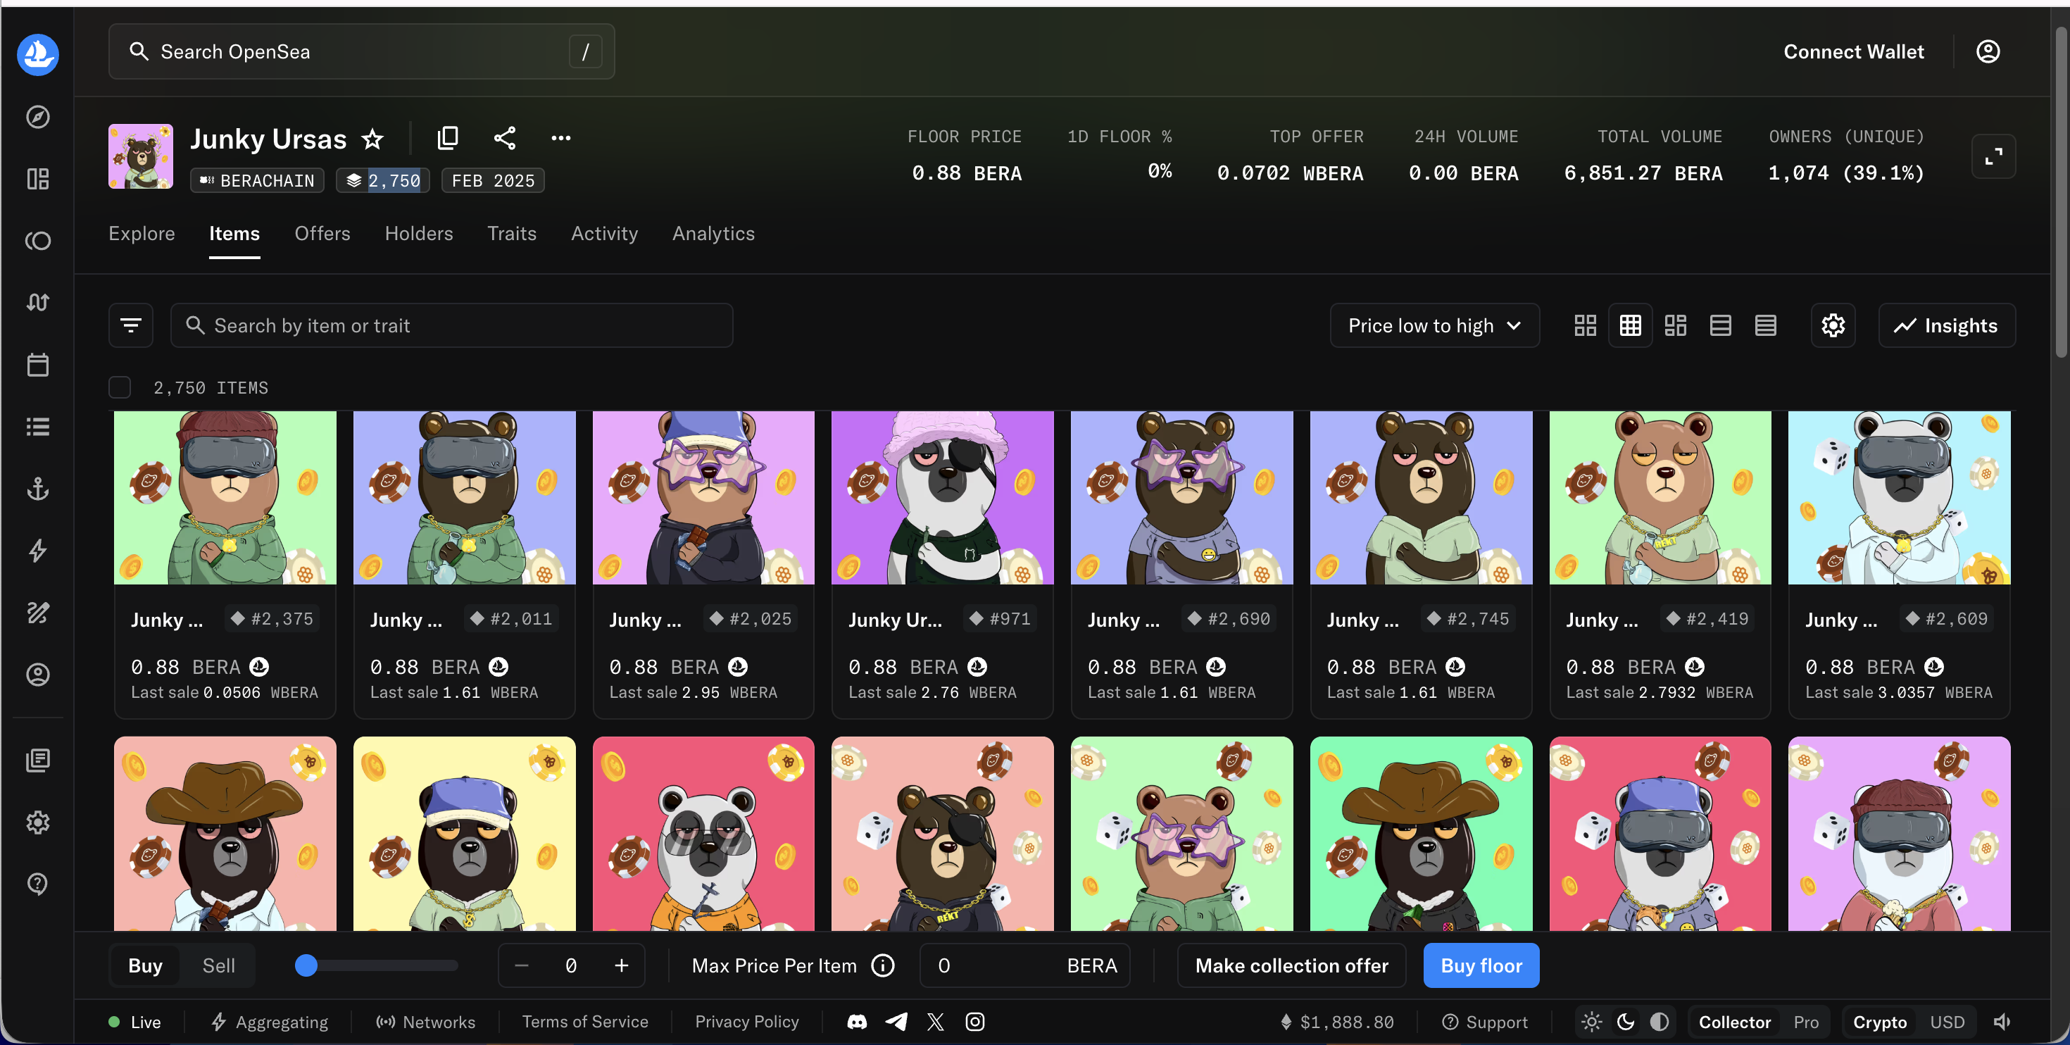The width and height of the screenshot is (2070, 1045).
Task: Select the list view layout
Action: [1721, 325]
